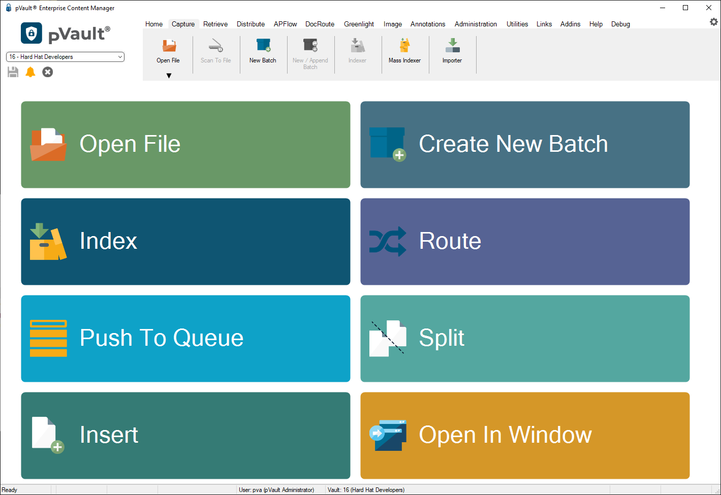Click the padlock icon in title bar

click(x=9, y=8)
